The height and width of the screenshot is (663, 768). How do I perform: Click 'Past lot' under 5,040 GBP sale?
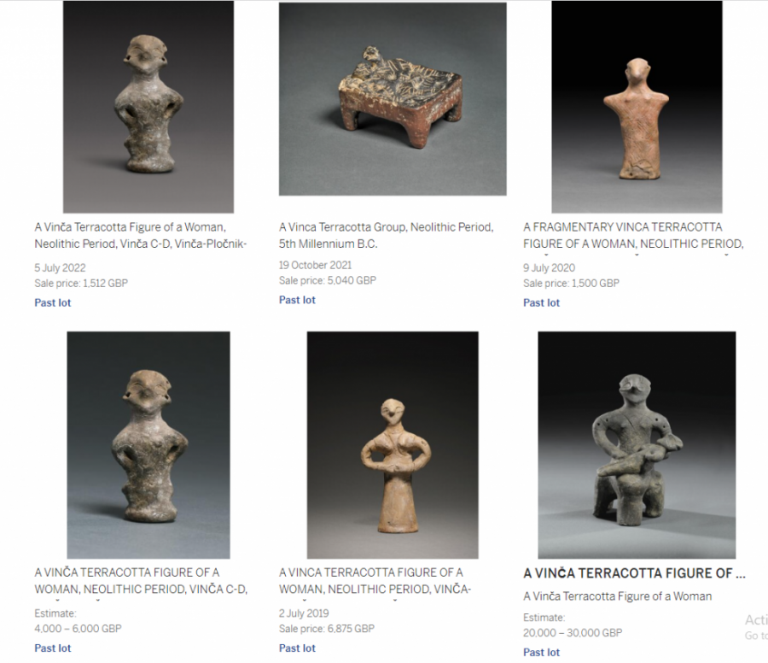click(x=297, y=300)
